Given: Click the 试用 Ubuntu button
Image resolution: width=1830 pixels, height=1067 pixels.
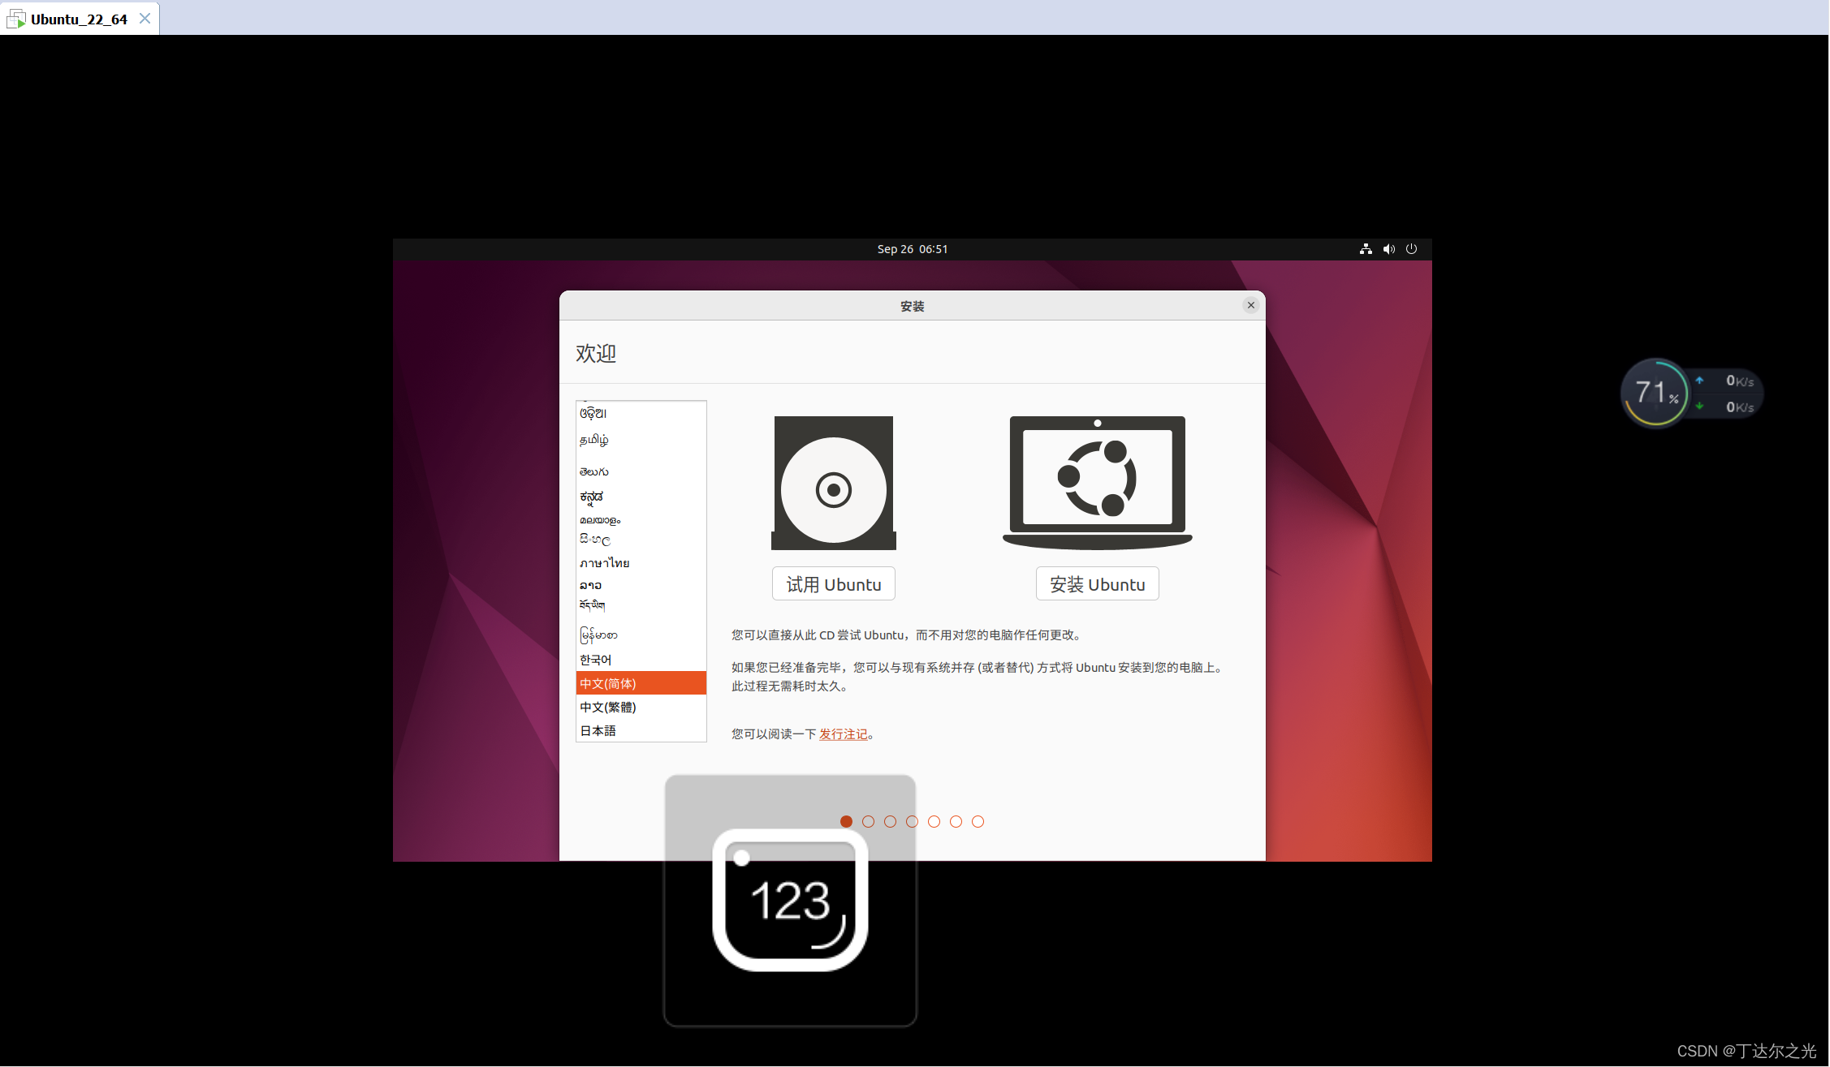Looking at the screenshot, I should point(833,584).
